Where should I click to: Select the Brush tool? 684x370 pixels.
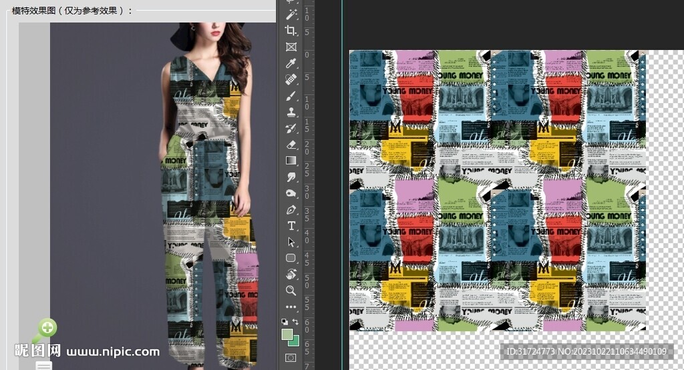coord(291,96)
